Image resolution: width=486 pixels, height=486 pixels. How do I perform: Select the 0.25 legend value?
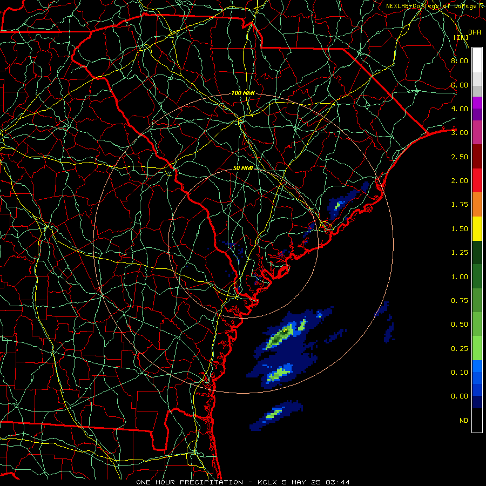(460, 349)
